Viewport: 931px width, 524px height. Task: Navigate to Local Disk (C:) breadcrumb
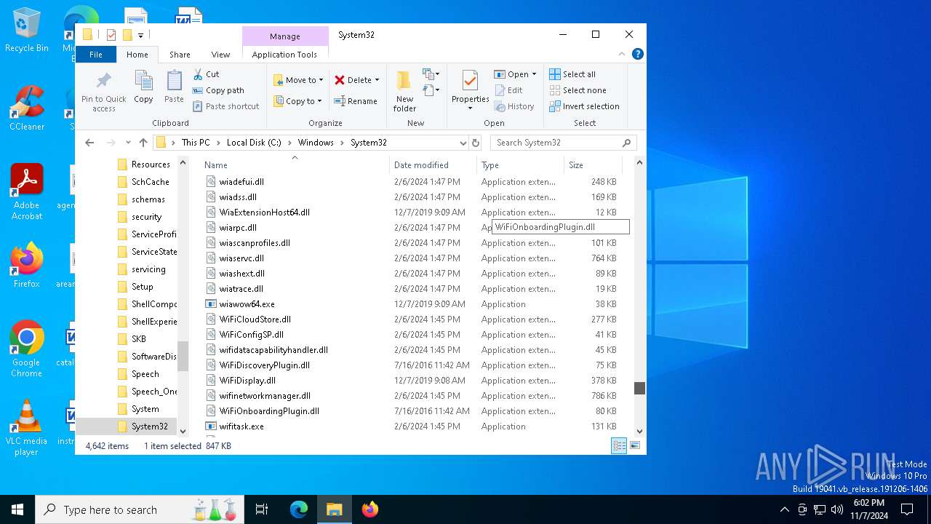click(x=254, y=143)
